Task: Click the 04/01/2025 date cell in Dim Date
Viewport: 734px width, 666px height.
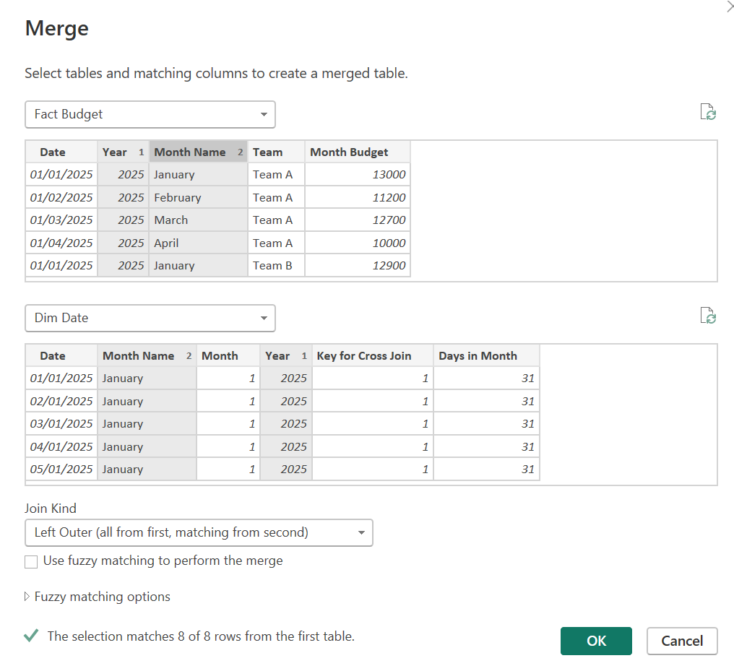Action: pyautogui.click(x=61, y=446)
